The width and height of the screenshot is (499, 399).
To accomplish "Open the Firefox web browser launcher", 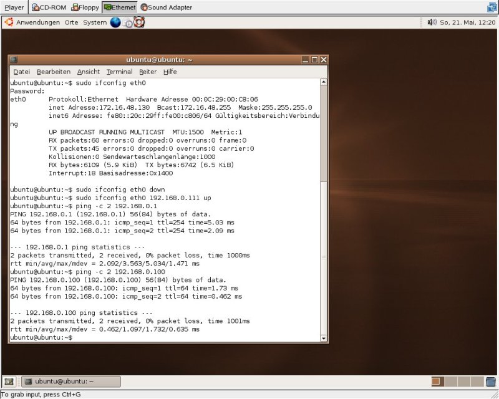I will point(115,22).
